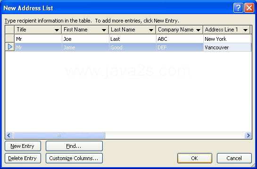Confirm the list with OK
257x169 pixels.
click(x=195, y=158)
